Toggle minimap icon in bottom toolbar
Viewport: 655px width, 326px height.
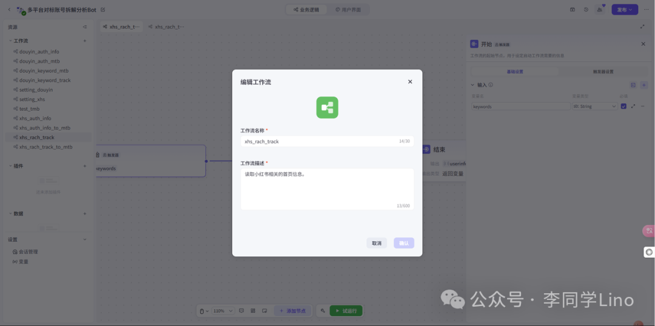click(x=264, y=311)
